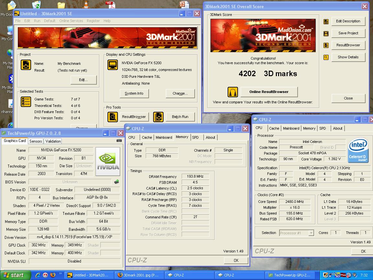Click the Display settings monitor icon

pos(113,65)
